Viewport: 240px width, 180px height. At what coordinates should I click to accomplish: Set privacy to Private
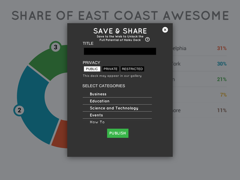[x=110, y=69]
